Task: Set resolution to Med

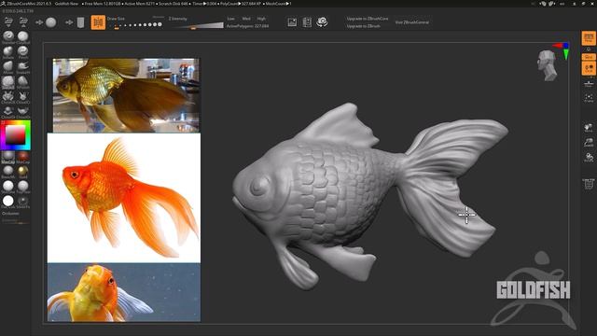Action: 246,19
